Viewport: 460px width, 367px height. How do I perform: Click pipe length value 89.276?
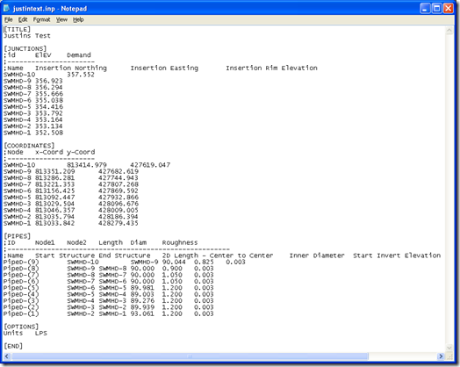(142, 300)
